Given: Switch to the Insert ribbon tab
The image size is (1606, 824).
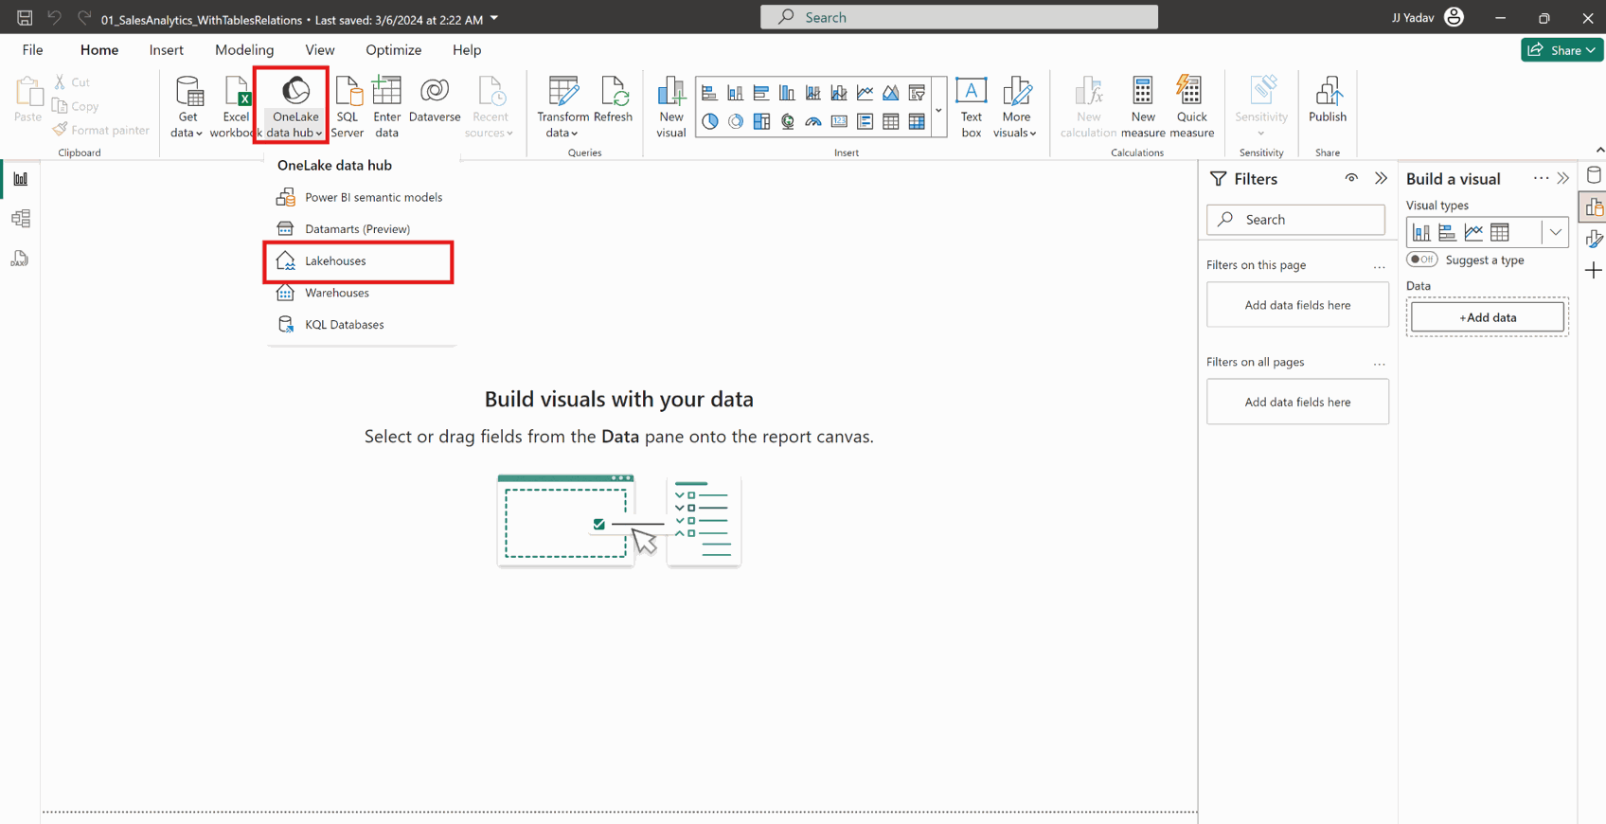Looking at the screenshot, I should (167, 49).
